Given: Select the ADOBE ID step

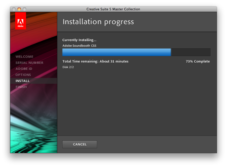Looking at the screenshot, I should (x=24, y=69).
